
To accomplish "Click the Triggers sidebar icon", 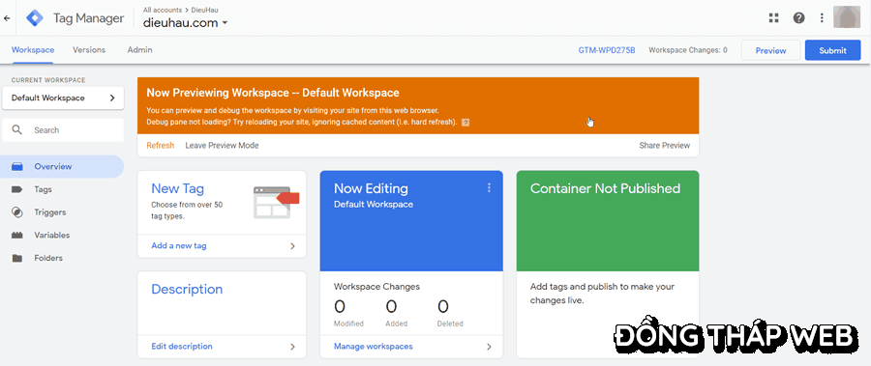I will 17,211.
